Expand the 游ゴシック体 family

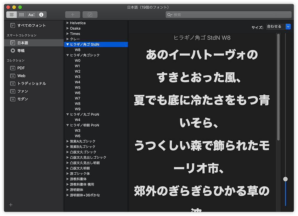tap(68, 174)
